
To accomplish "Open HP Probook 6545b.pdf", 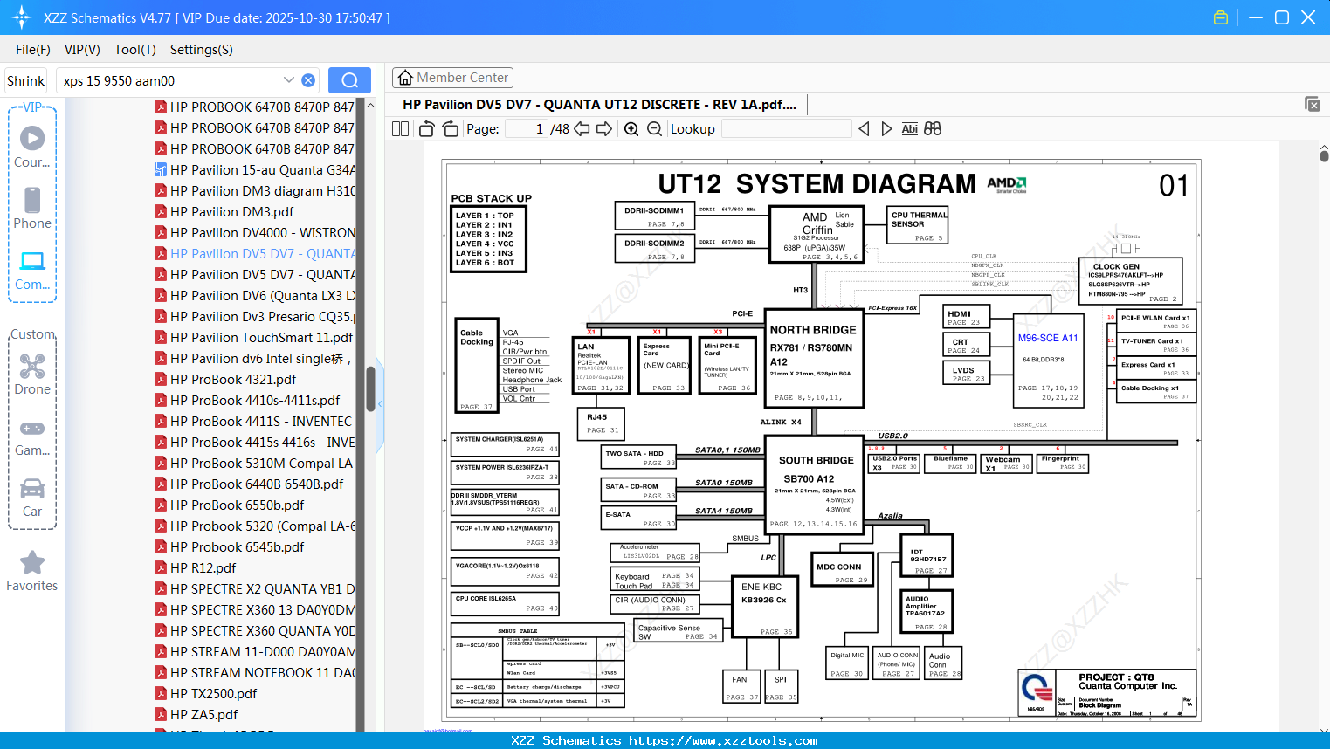I will click(x=229, y=547).
